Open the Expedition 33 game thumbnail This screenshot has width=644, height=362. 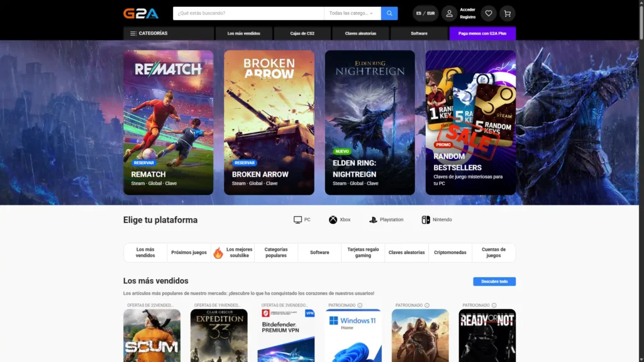(x=219, y=336)
